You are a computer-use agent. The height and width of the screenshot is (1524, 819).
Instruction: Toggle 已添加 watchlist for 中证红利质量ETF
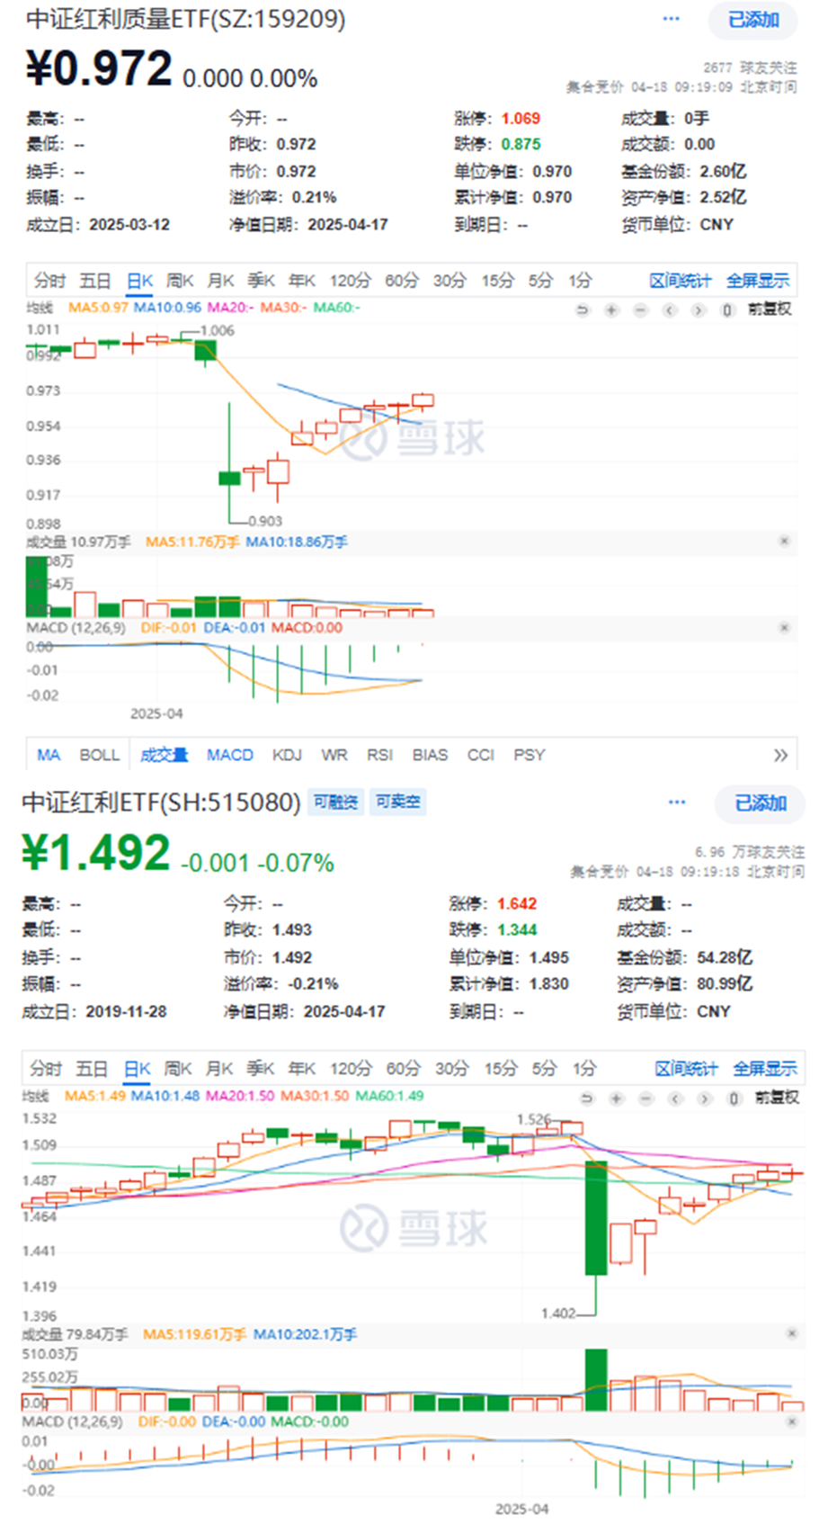click(x=752, y=20)
